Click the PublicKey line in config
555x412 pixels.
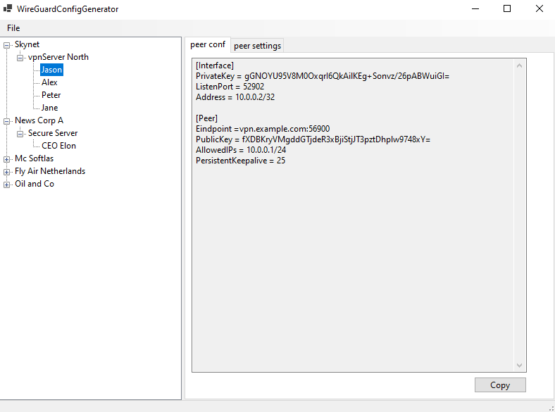click(x=313, y=139)
